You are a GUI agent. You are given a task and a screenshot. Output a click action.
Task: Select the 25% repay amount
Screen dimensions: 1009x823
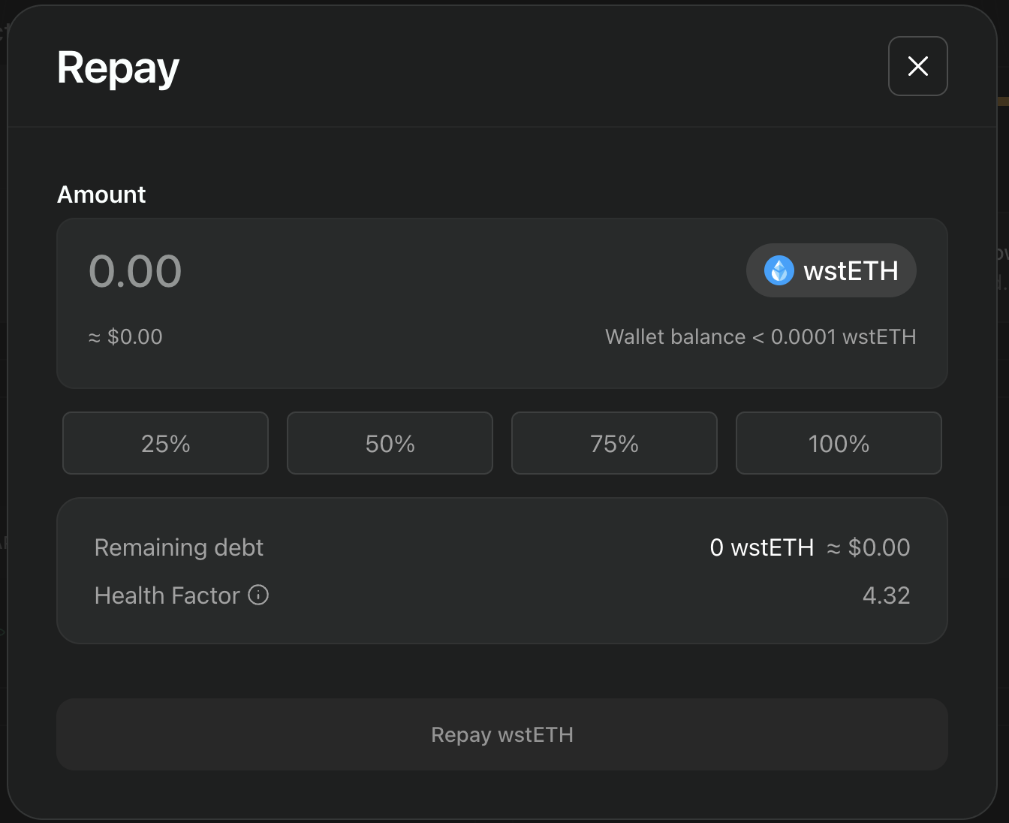click(165, 443)
